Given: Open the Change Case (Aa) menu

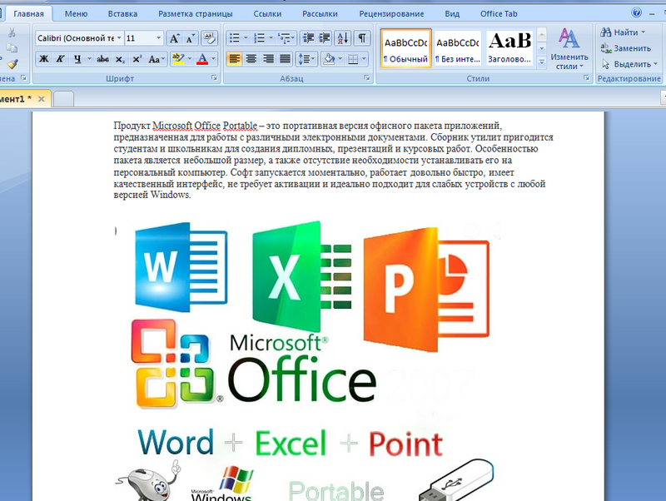Looking at the screenshot, I should click(157, 59).
